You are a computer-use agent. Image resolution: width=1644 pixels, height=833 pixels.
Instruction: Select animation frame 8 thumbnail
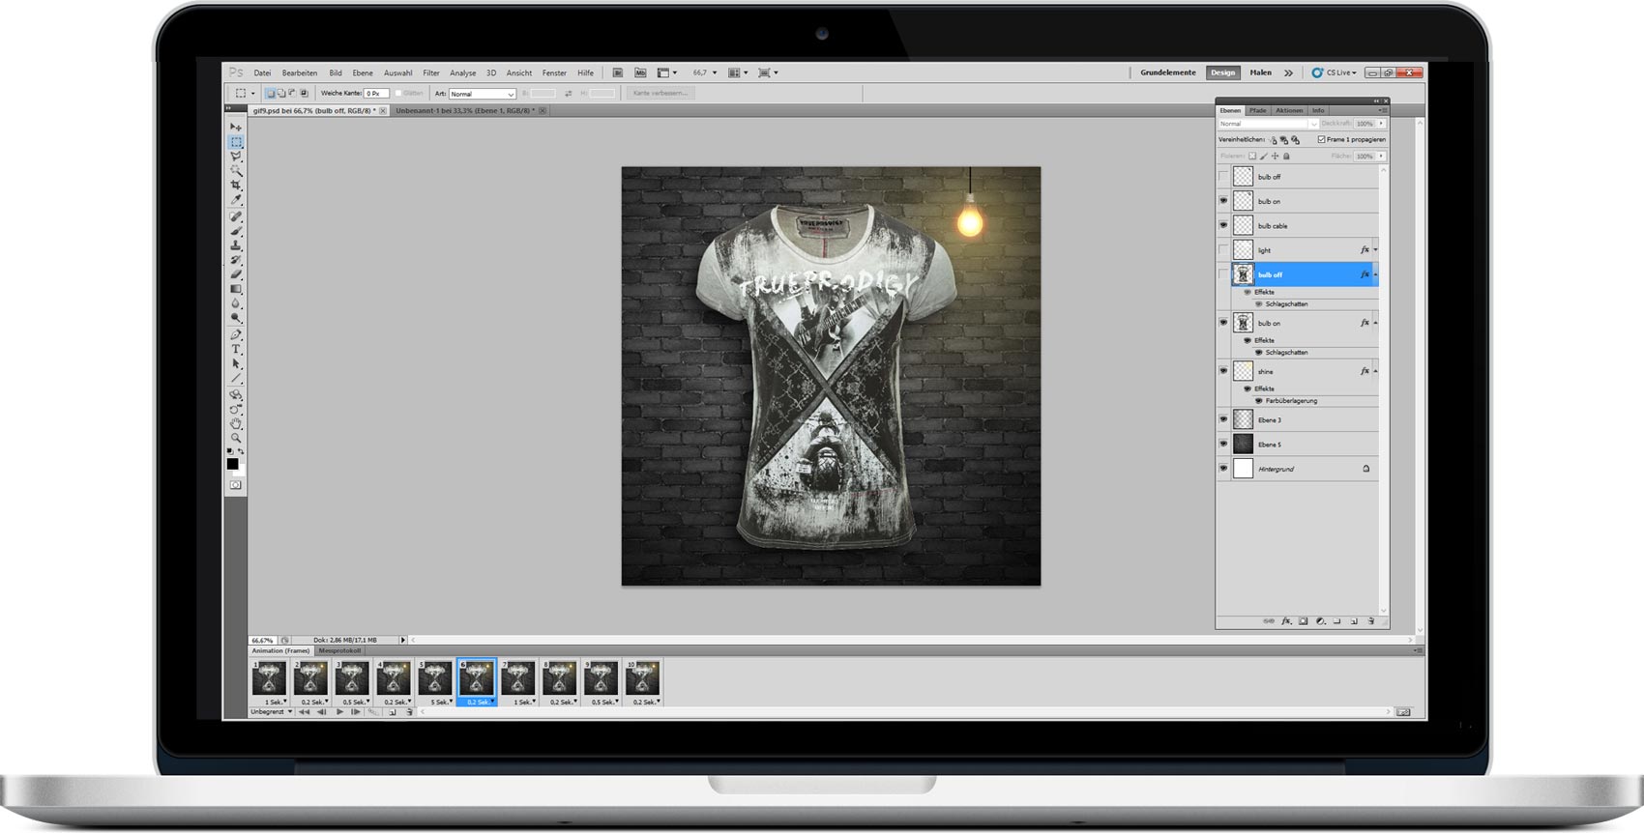559,678
